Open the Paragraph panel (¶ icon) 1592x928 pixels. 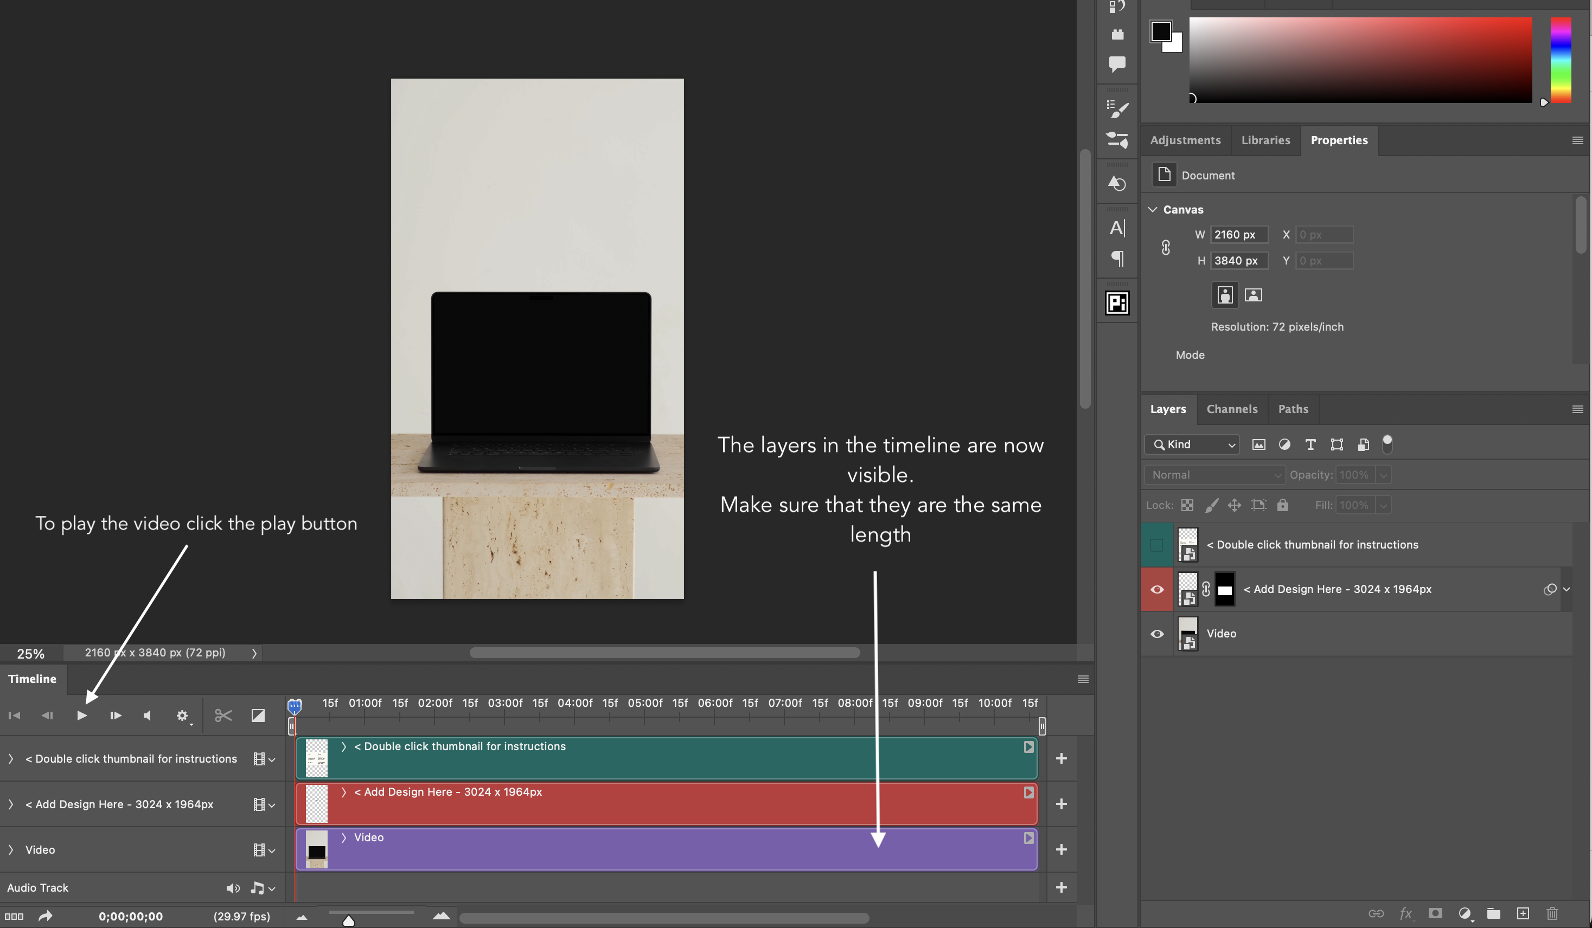pyautogui.click(x=1118, y=258)
